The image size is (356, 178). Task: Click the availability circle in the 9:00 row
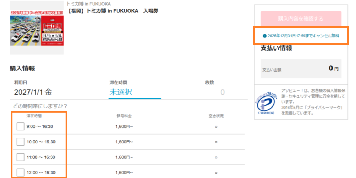[x=216, y=127]
